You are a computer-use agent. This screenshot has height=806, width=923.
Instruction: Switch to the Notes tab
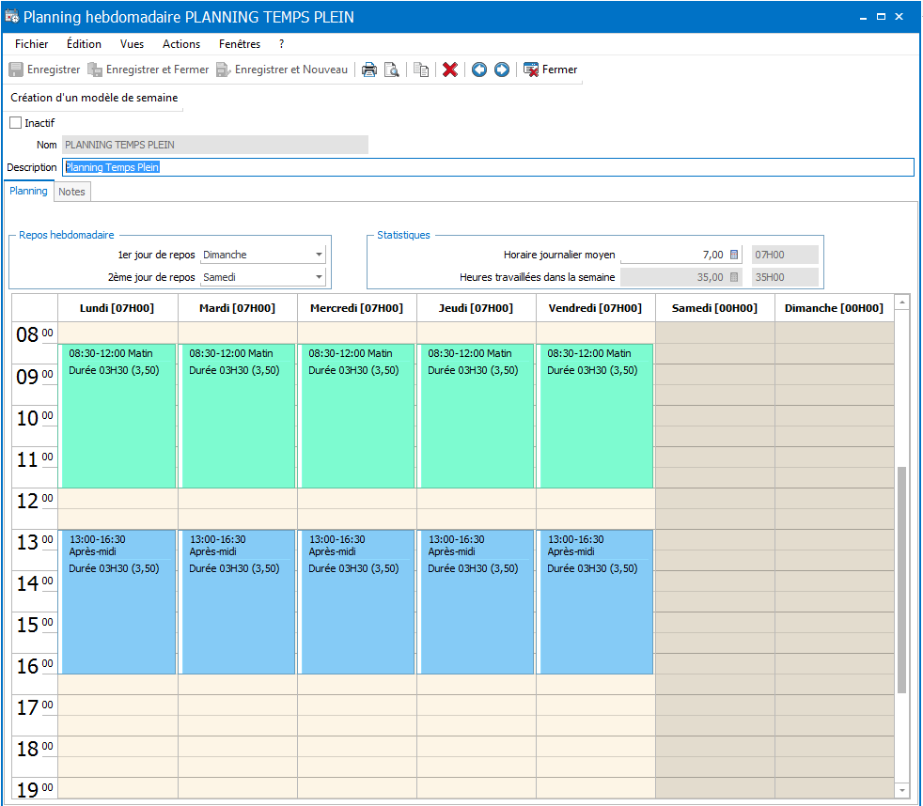pos(71,192)
